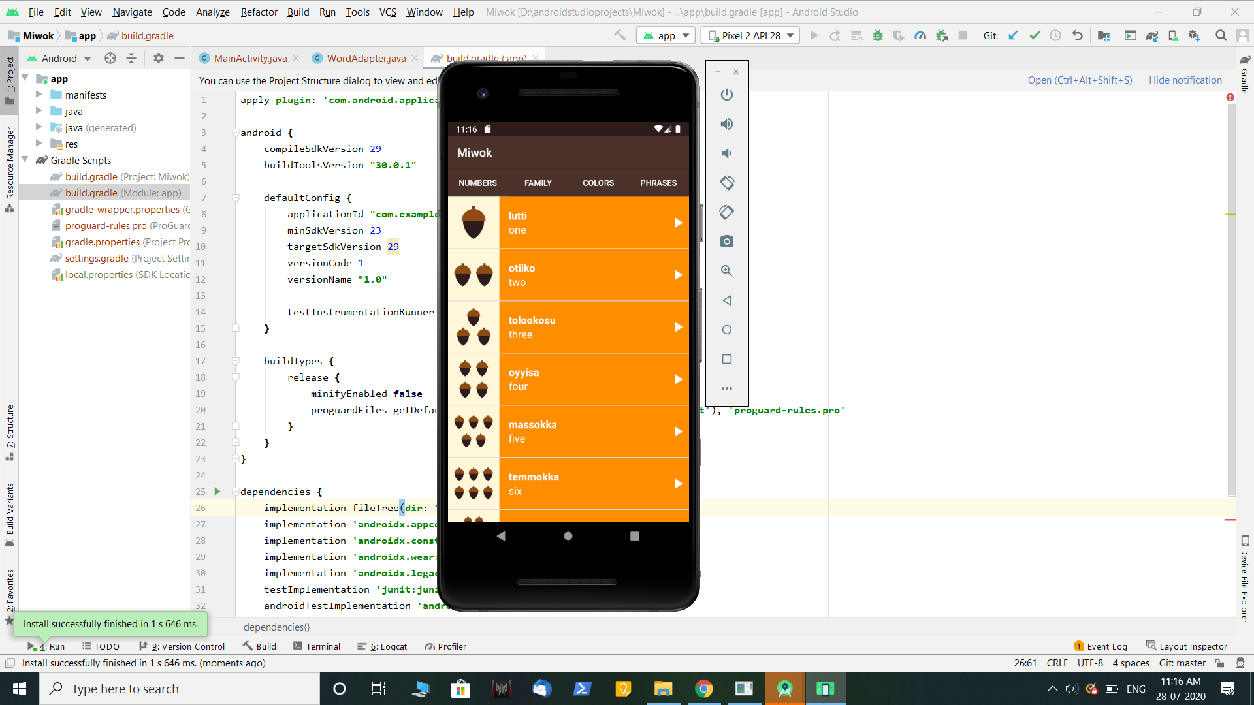Switch to the WordAdapter.java tab
Screen dimensions: 1254x705
coord(364,58)
